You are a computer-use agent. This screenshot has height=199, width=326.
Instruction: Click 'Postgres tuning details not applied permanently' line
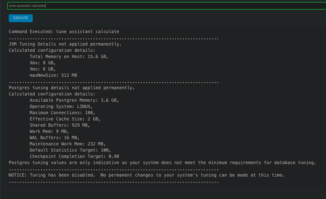[x=71, y=88]
